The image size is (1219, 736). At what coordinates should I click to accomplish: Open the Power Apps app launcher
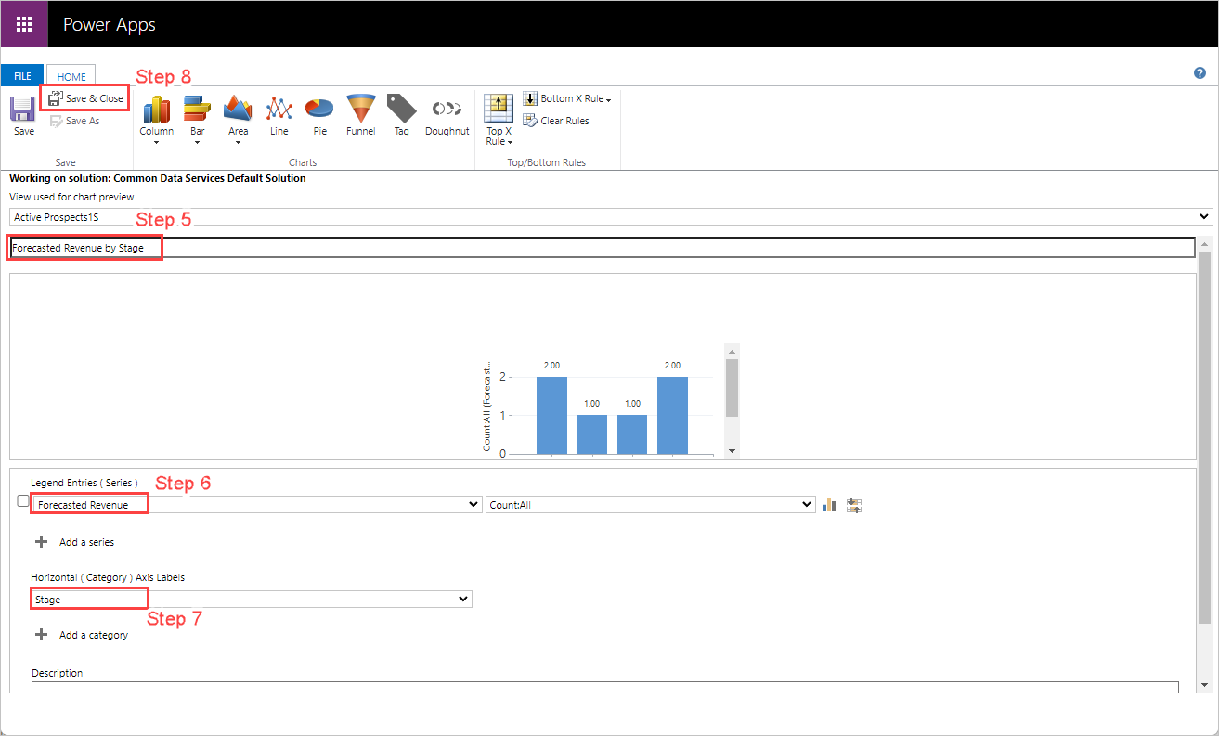(22, 23)
